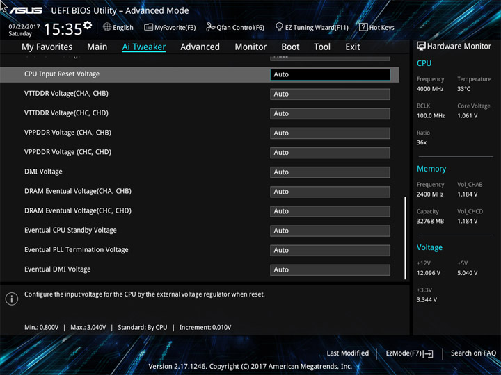Click DRAM Eventual Voltage(CHC, CHD) Auto field
Screen dimensions: 501x375
pyautogui.click(x=330, y=211)
